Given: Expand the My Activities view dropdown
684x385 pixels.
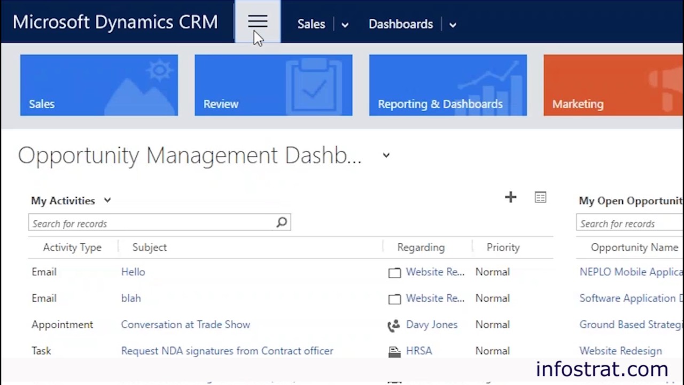Looking at the screenshot, I should click(x=107, y=201).
